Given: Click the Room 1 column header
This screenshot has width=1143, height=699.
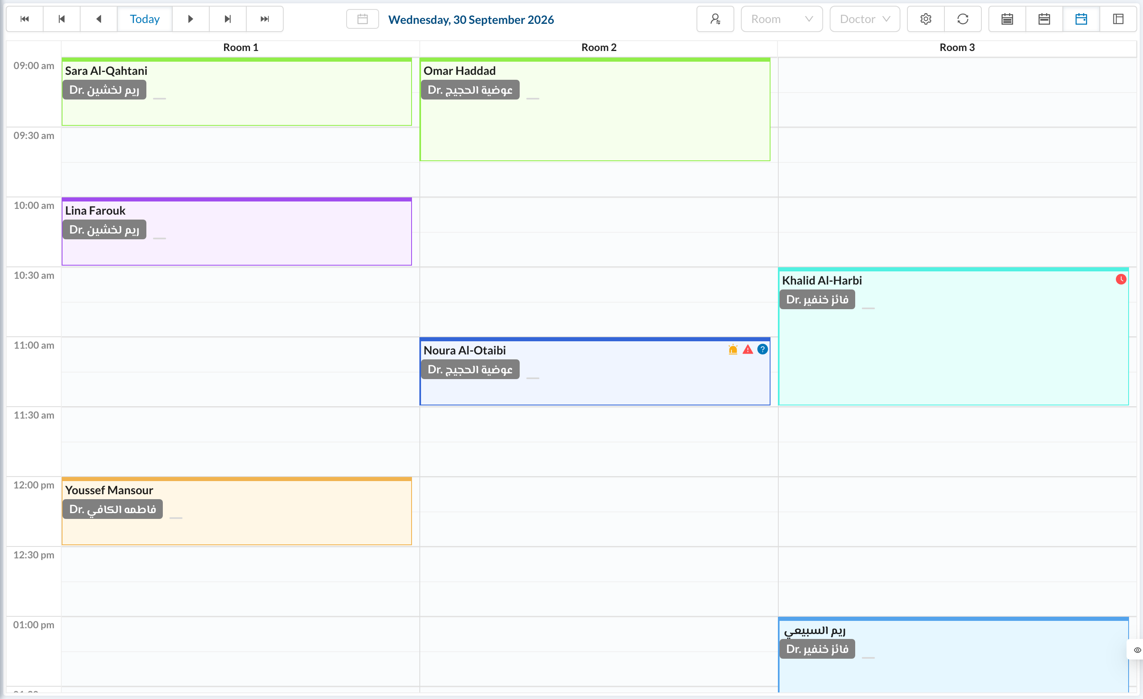Looking at the screenshot, I should (x=240, y=48).
